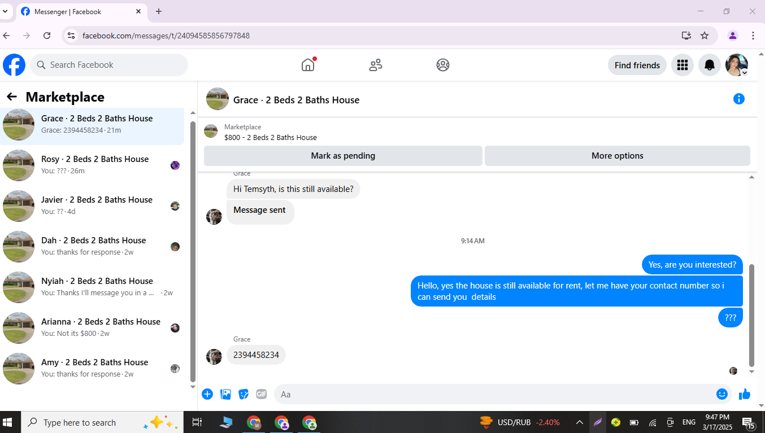Click the '???' sent message bubble
The image size is (765, 433).
[731, 317]
